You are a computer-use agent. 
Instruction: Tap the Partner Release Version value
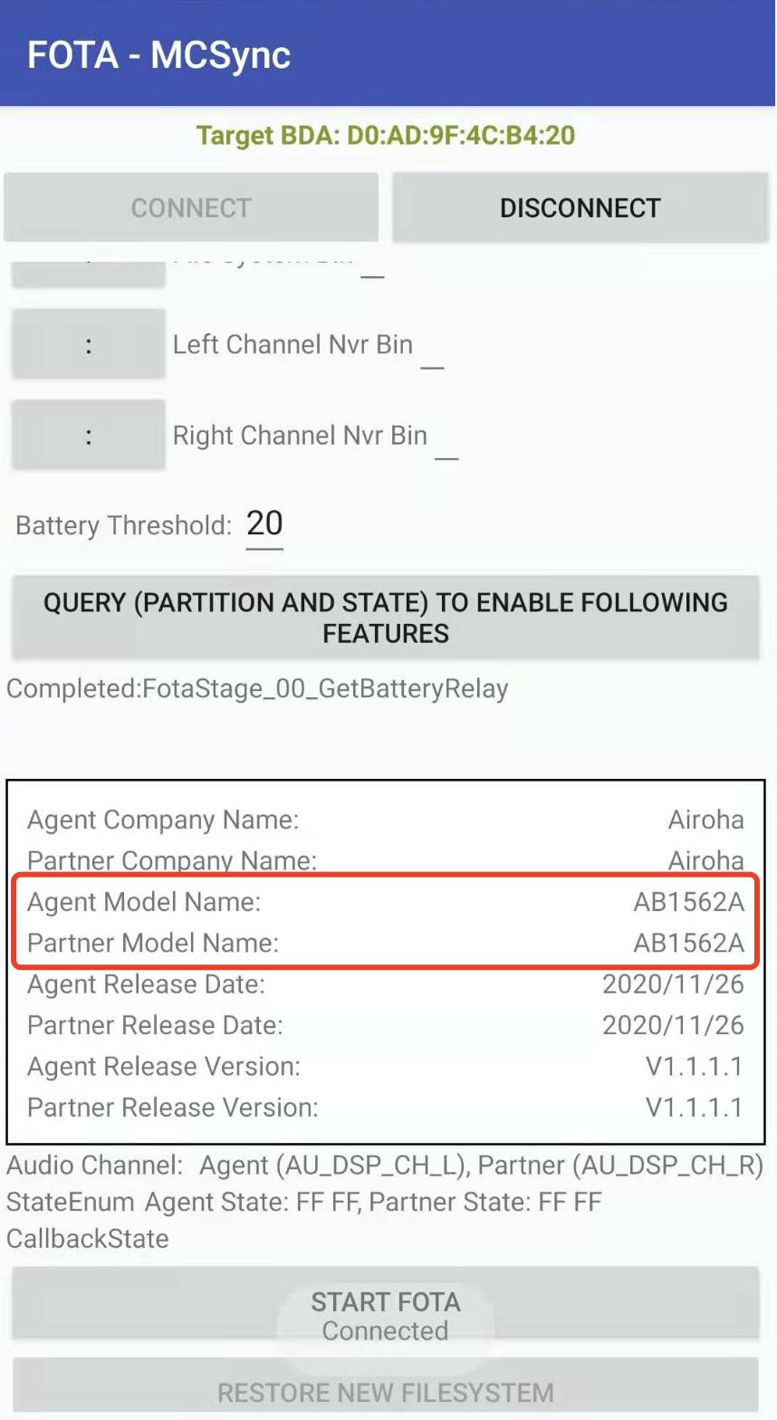(694, 1108)
